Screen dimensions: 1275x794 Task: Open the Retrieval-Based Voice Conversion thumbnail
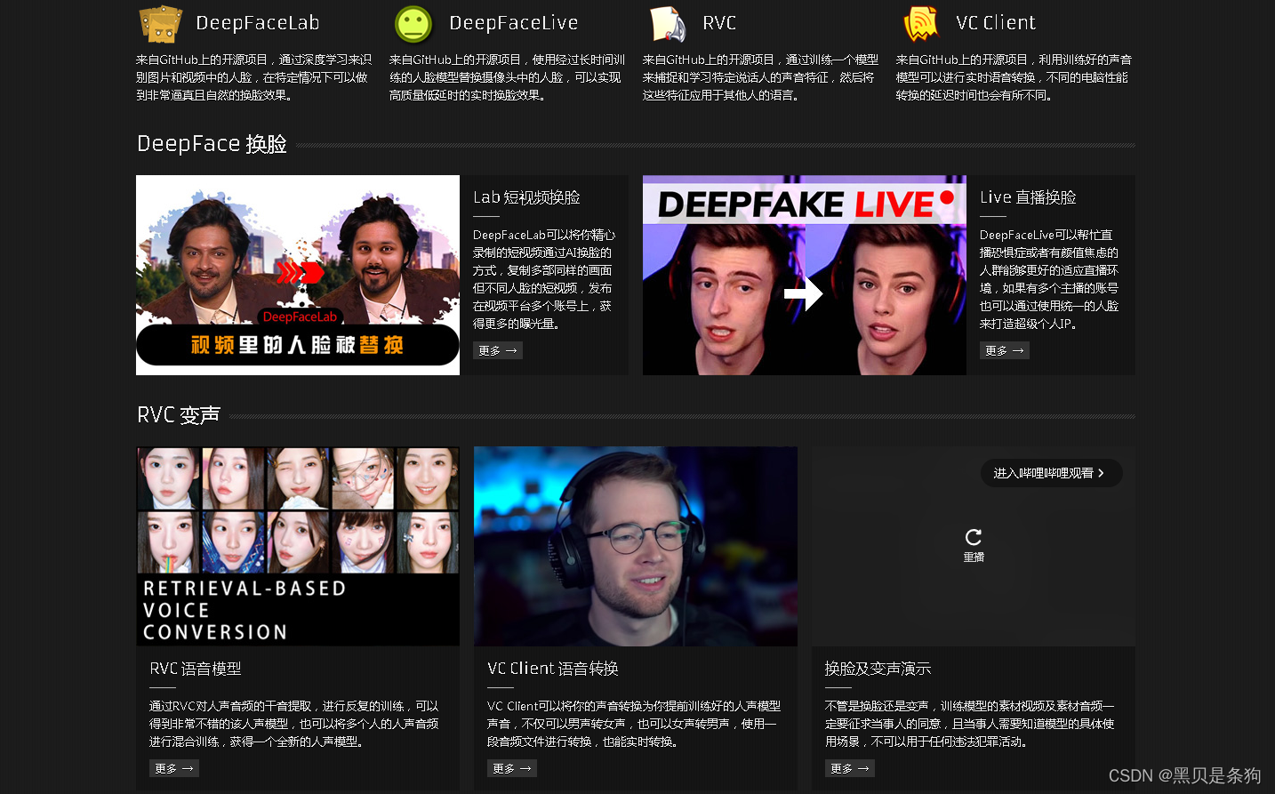[x=298, y=546]
